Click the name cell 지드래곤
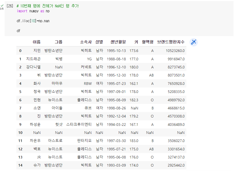Screen dimensions: 234x171 [x=33, y=59]
